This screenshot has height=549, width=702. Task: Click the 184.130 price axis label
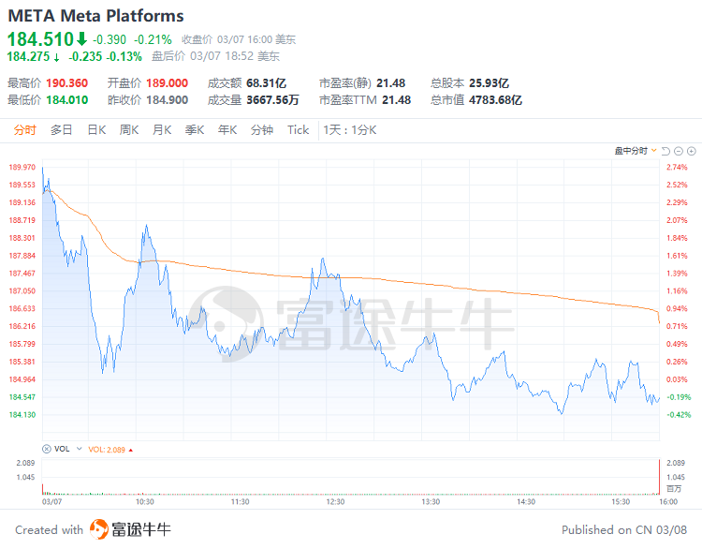[x=22, y=415]
